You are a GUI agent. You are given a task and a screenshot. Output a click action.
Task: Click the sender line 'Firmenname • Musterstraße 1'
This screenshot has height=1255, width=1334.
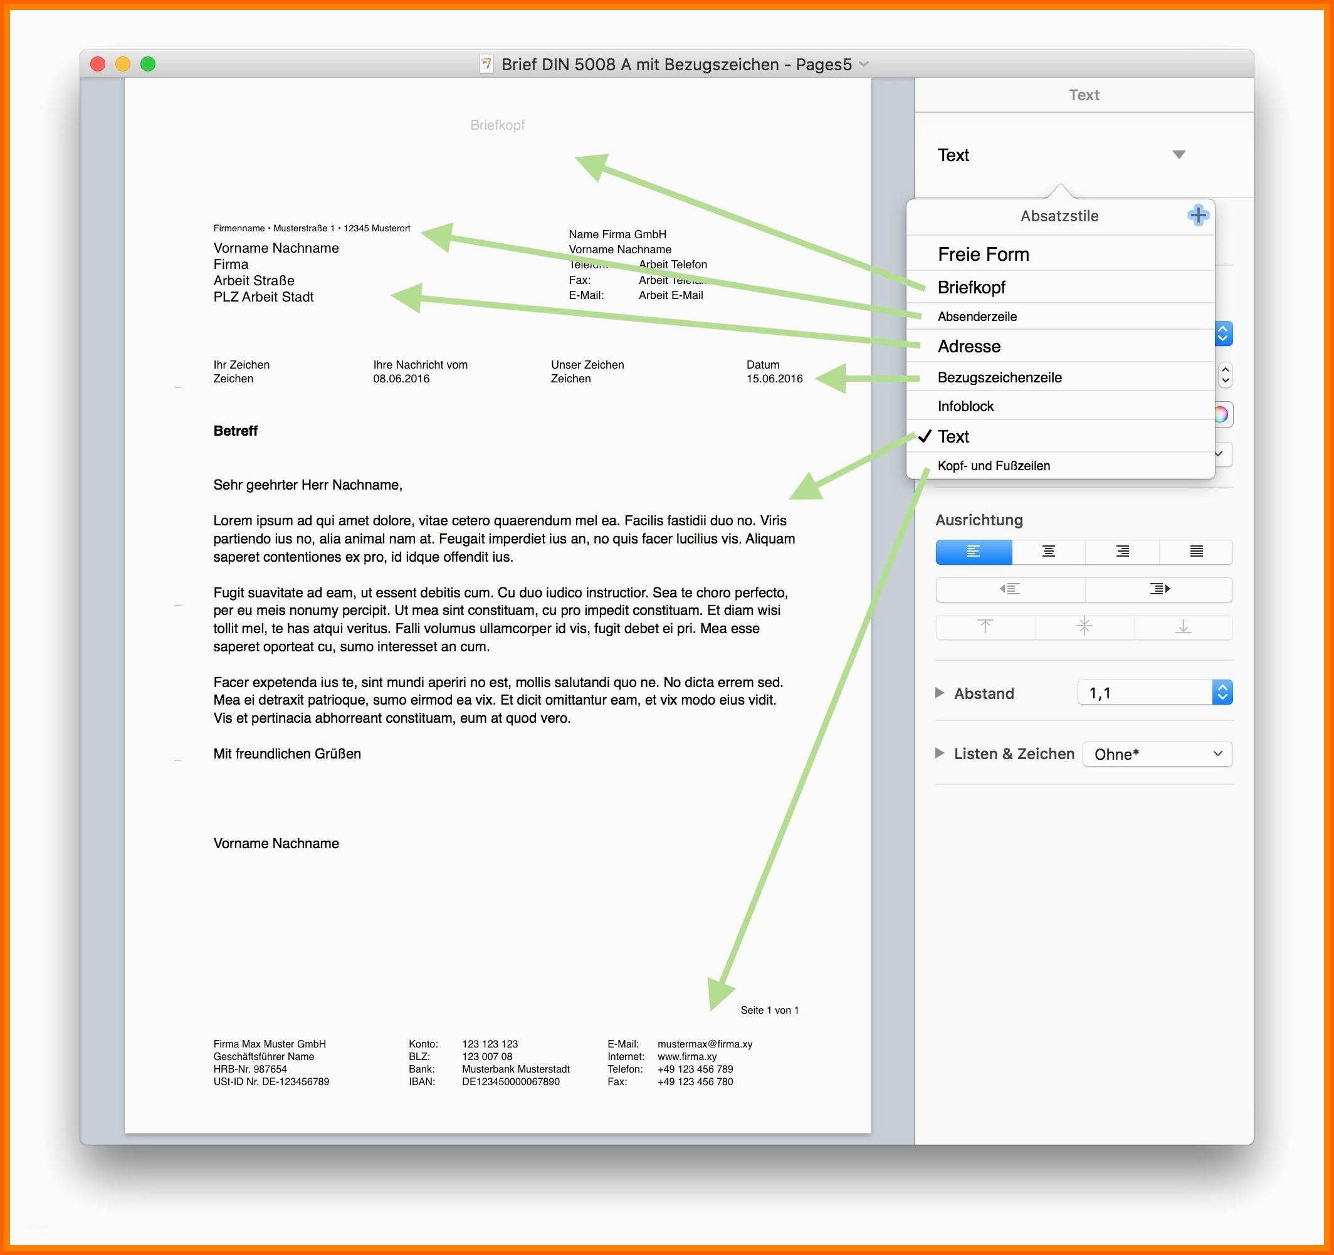312,228
